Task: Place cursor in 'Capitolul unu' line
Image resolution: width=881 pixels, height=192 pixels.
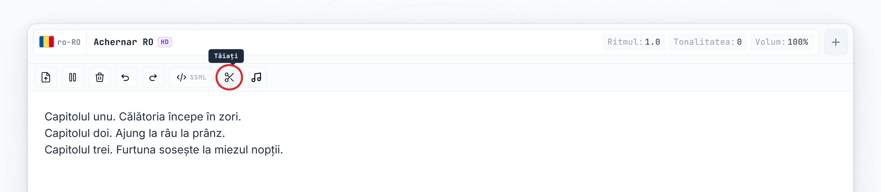Action: 143,117
